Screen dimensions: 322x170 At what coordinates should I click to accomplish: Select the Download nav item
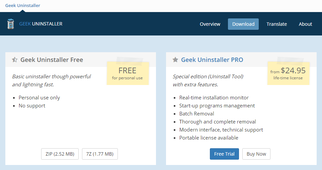[x=243, y=24]
